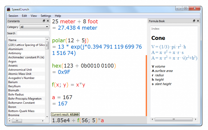Click the orange history scrollbar in the result display
This screenshot has width=208, height=130.
pyautogui.click(x=146, y=86)
